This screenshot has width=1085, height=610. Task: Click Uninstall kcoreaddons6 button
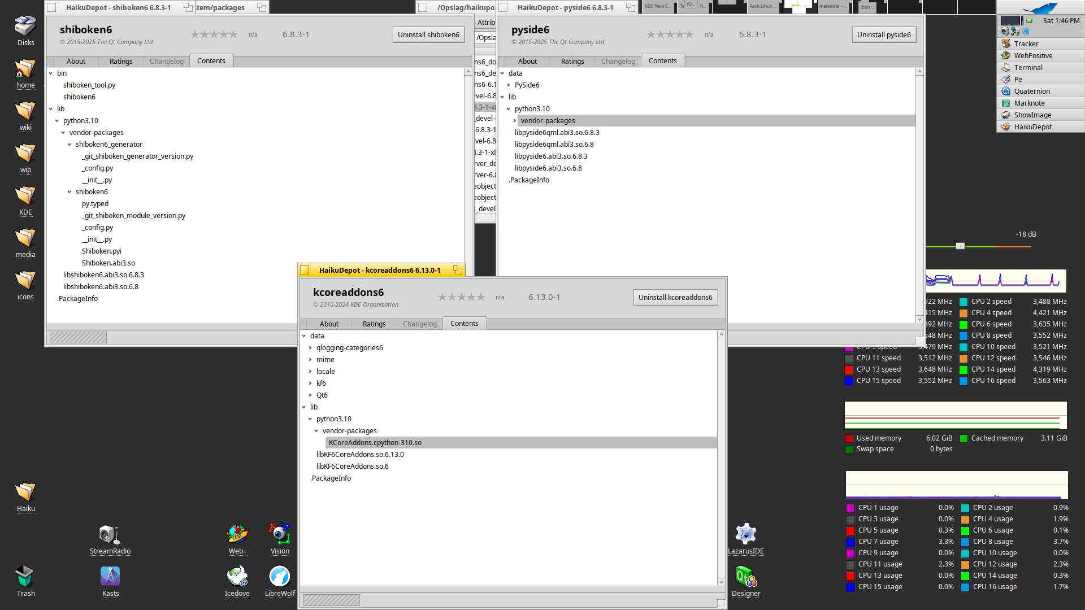point(675,297)
